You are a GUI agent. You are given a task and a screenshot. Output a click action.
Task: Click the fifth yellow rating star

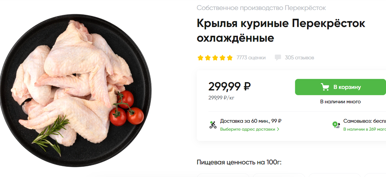point(229,58)
